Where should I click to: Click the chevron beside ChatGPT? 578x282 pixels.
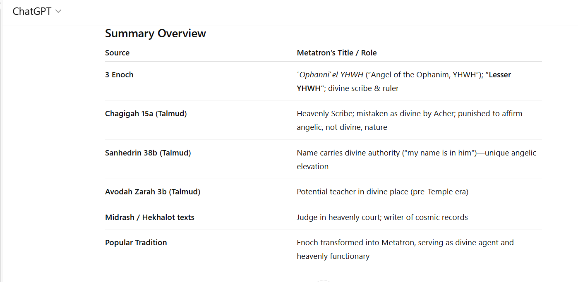coord(58,12)
